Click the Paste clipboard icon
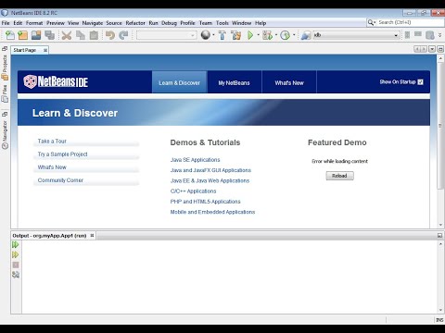Screen dimensions: 445x333 (94, 35)
